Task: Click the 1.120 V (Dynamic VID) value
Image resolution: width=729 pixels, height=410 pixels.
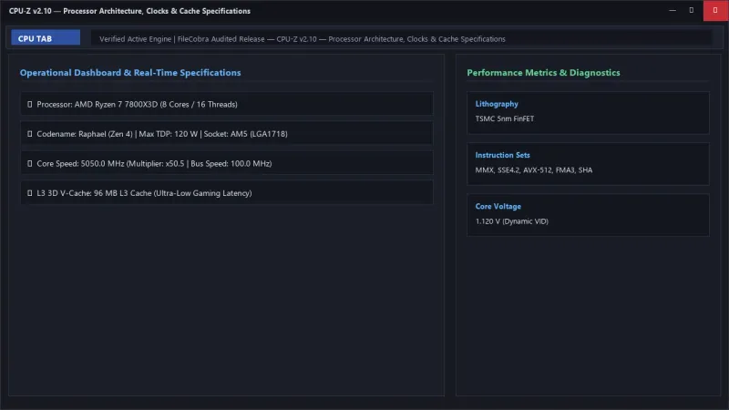Action: 511,221
